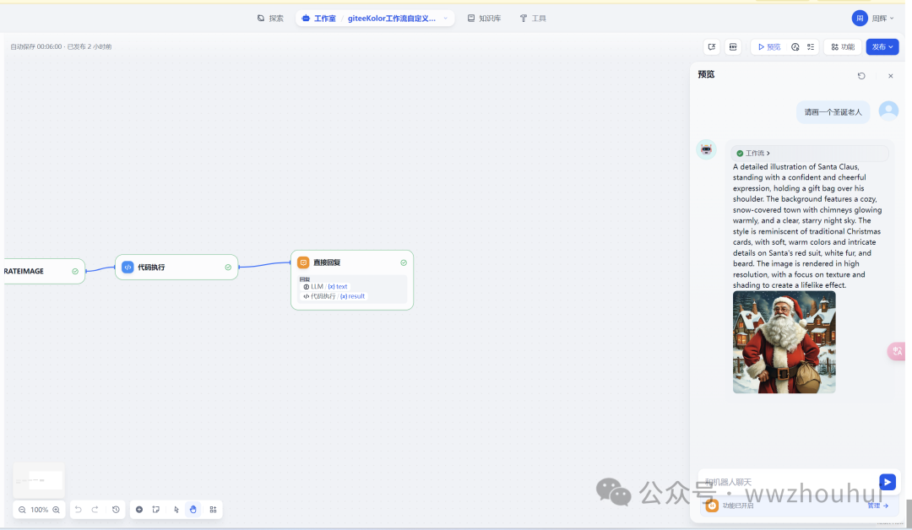
Task: Click the 预览 run button
Action: (768, 47)
